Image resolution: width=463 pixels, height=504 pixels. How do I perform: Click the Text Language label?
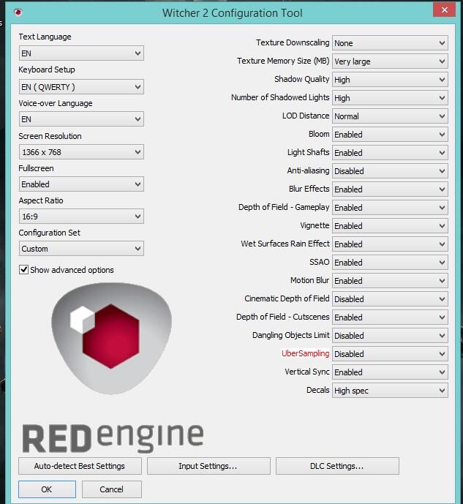point(45,37)
